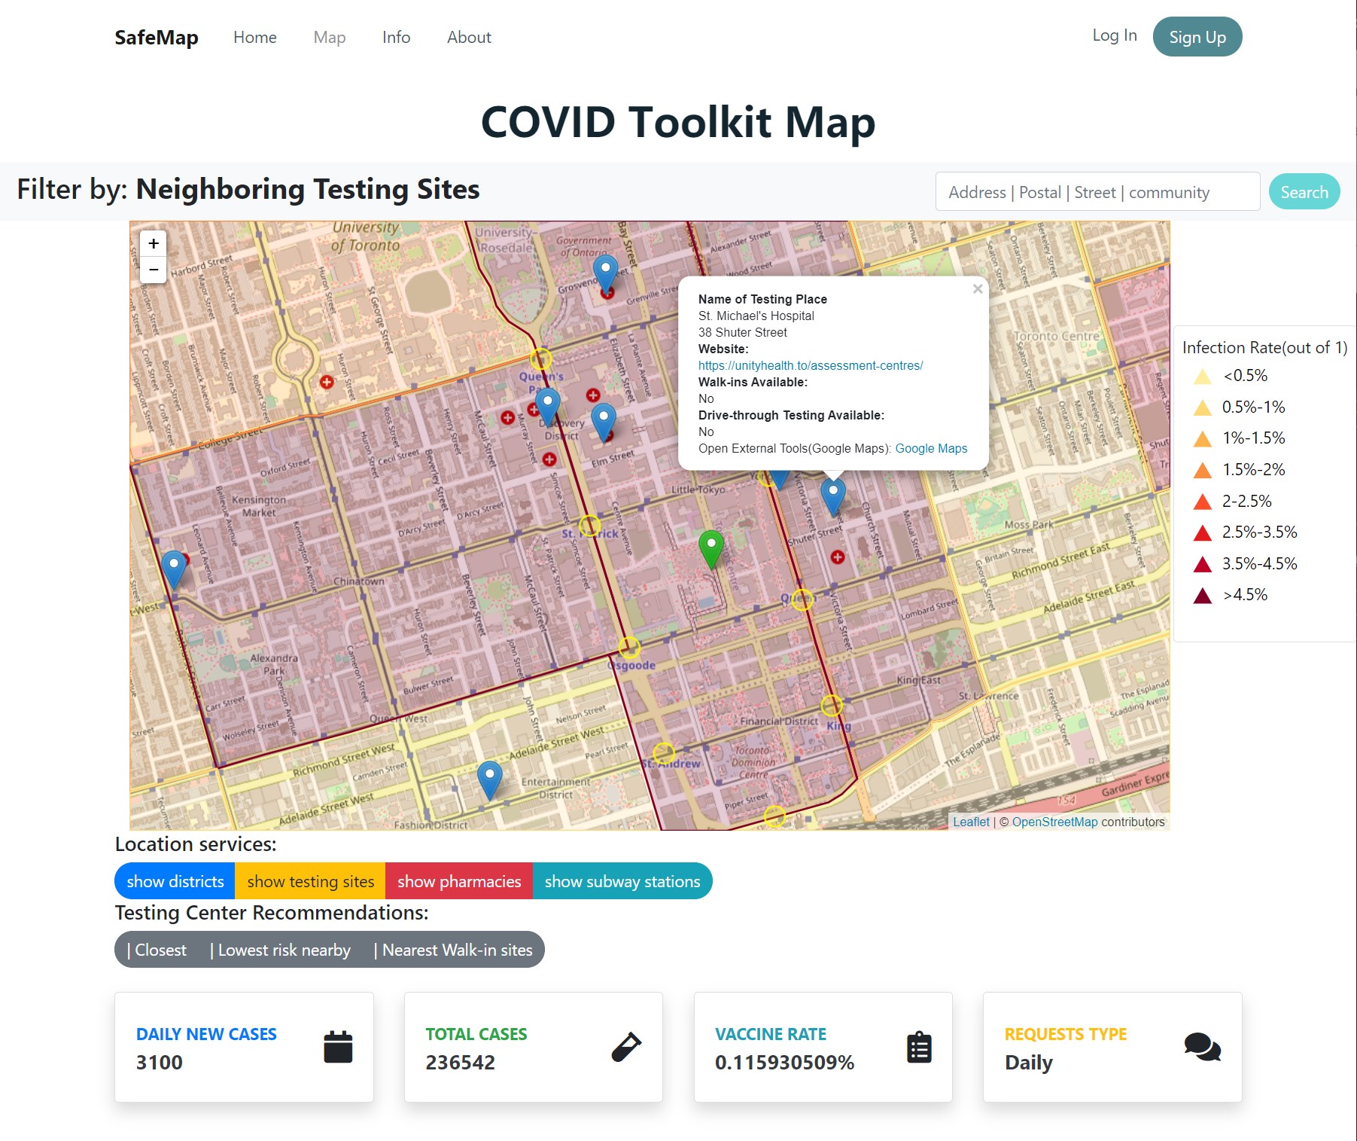1357x1141 pixels.
Task: Toggle show subway stations on the map
Action: pos(622,881)
